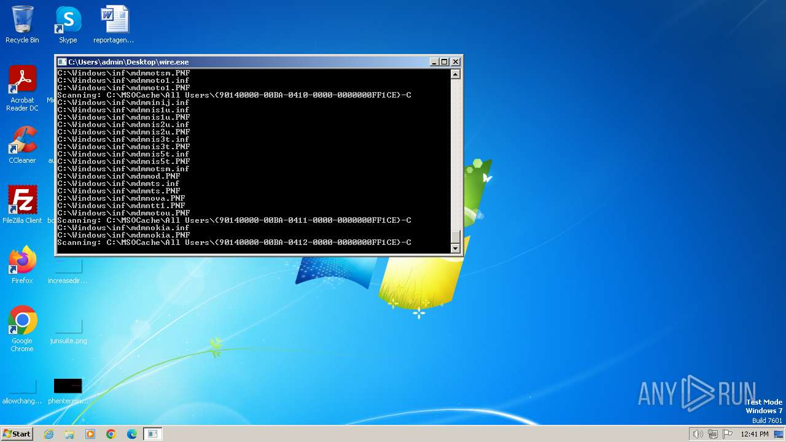Open the Recycle Bin desktop icon
The width and height of the screenshot is (786, 442).
pos(22,25)
